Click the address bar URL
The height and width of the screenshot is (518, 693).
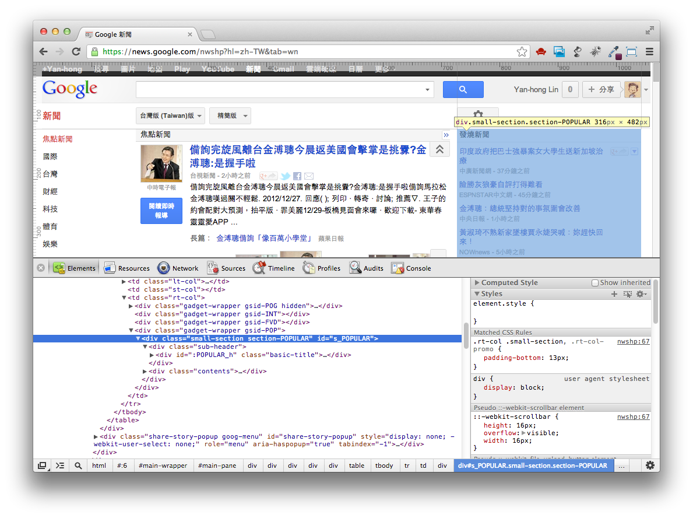200,52
